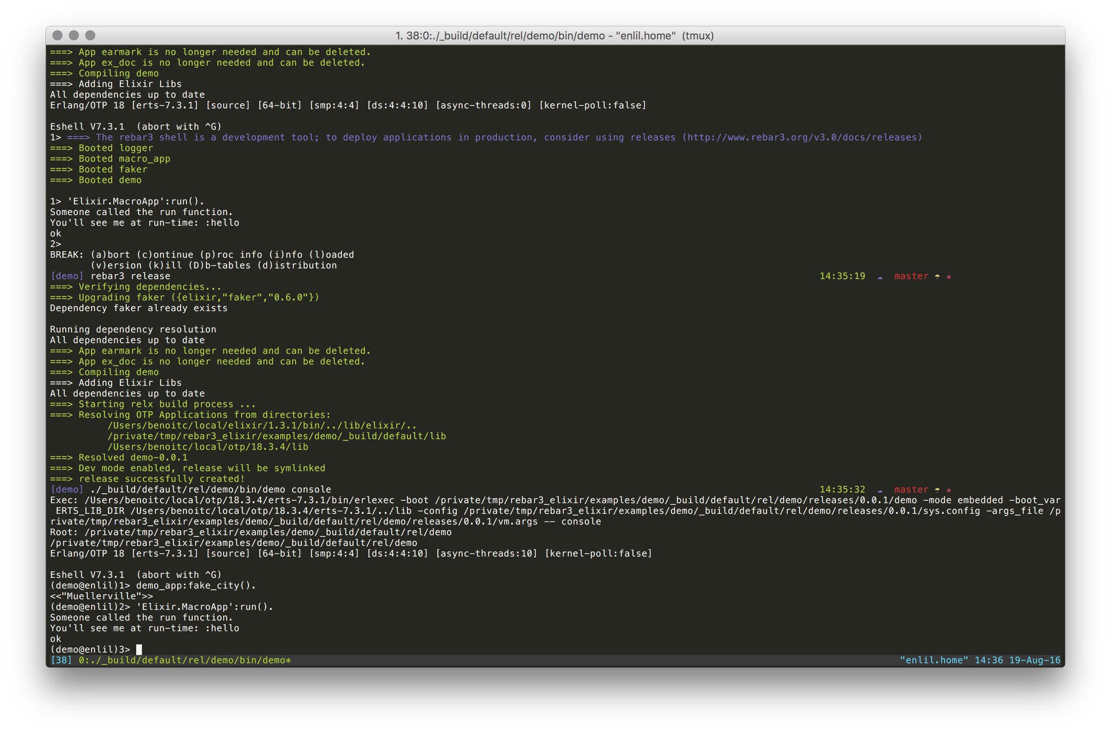Click the master branch label at 14:35:32
Screen dimensions: 1111x733
click(911, 489)
